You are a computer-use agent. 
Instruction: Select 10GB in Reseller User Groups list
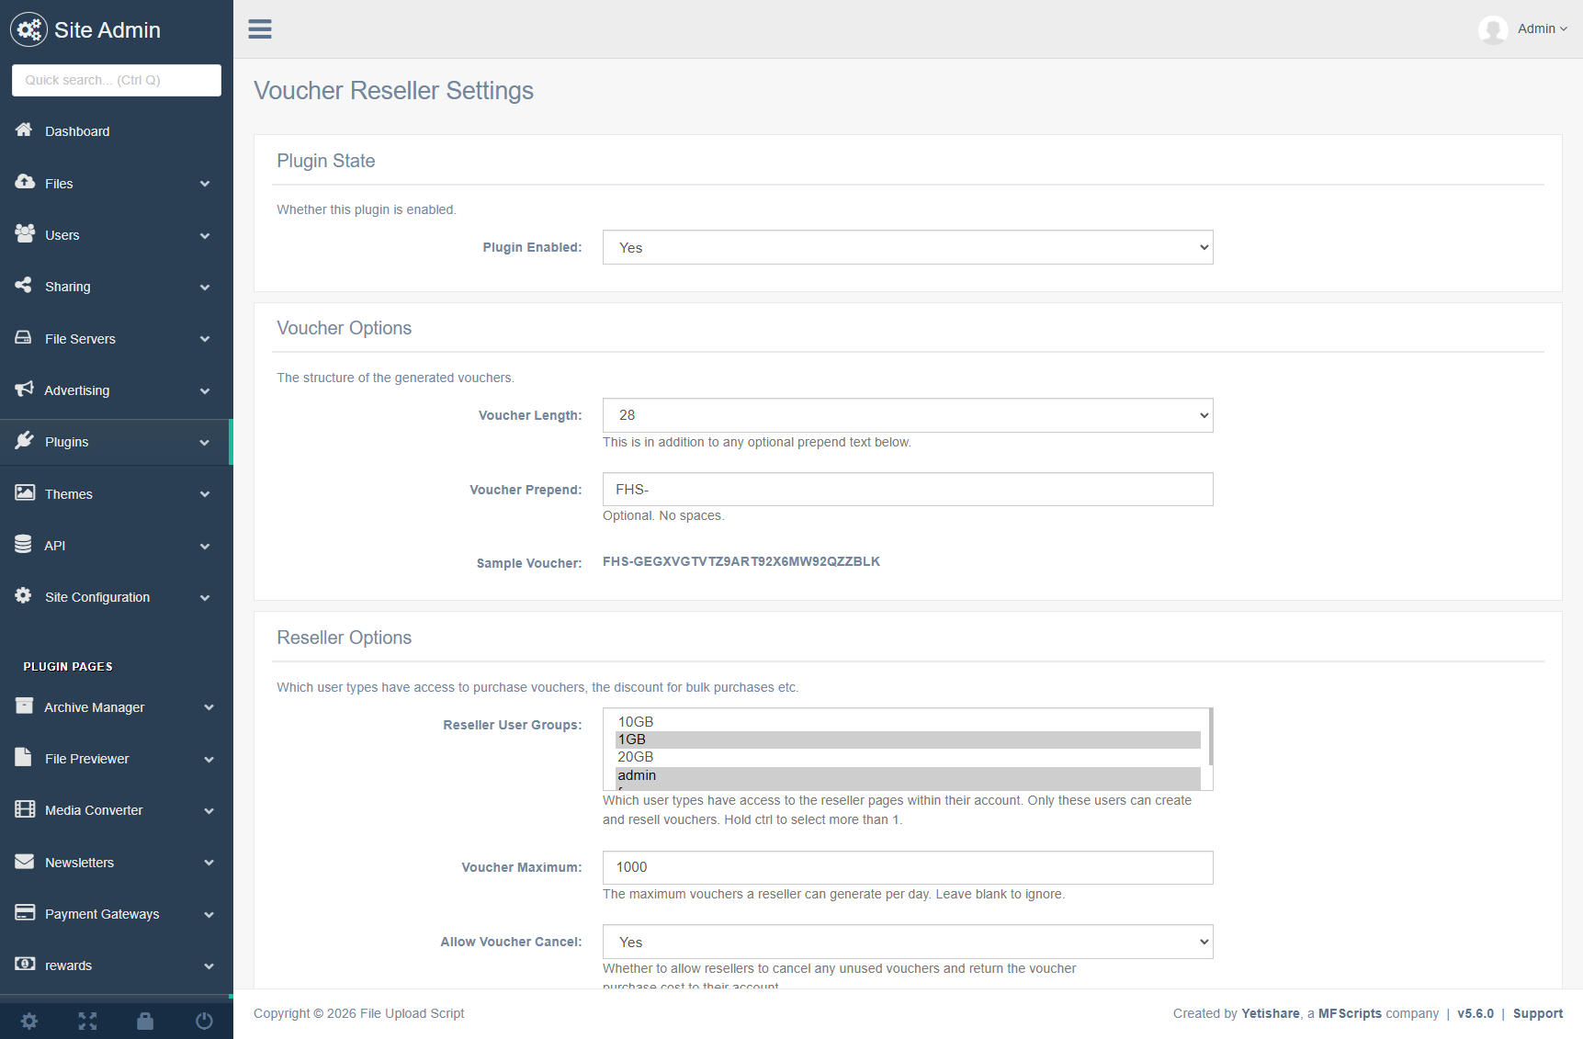[x=636, y=722]
